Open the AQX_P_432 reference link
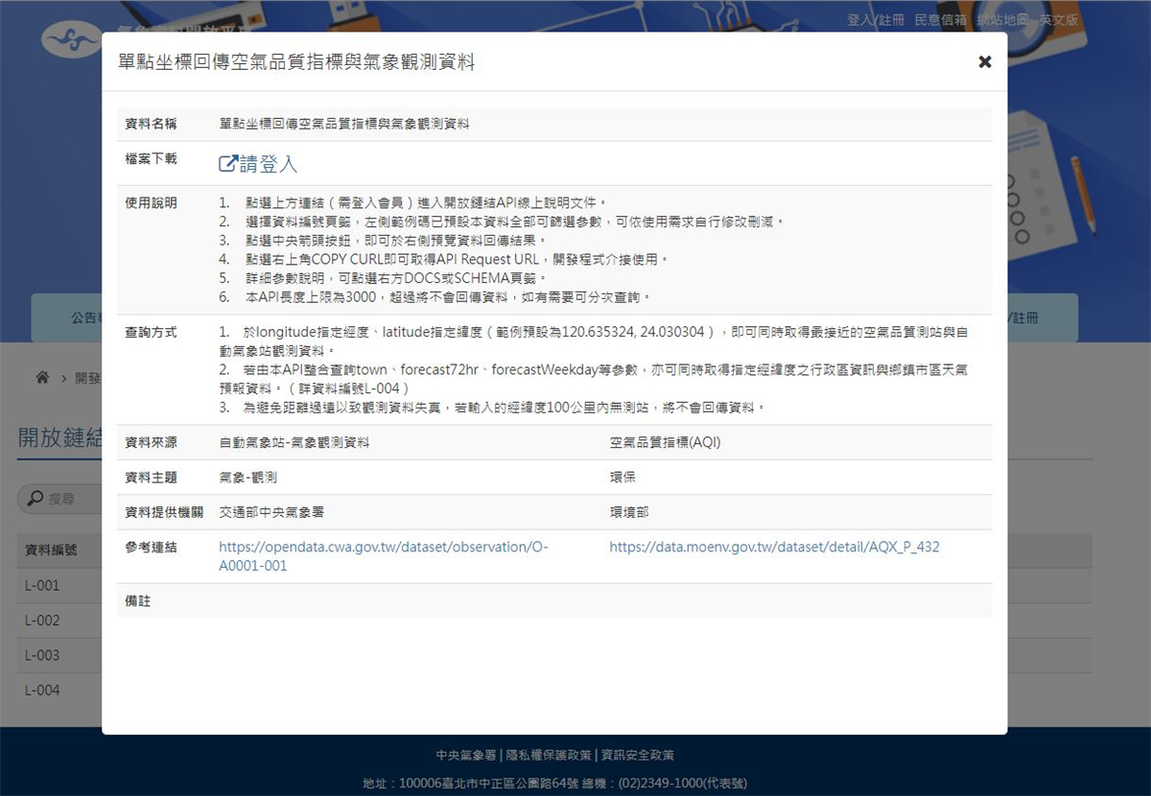Viewport: 1151px width, 796px height. pos(774,547)
